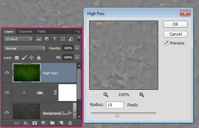Create new fill or adjustment layer

pos(44,123)
